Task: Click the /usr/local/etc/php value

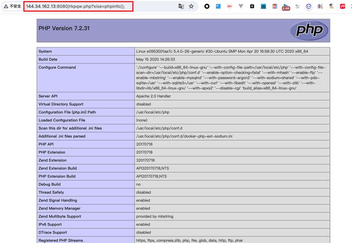Action: [x=152, y=112]
